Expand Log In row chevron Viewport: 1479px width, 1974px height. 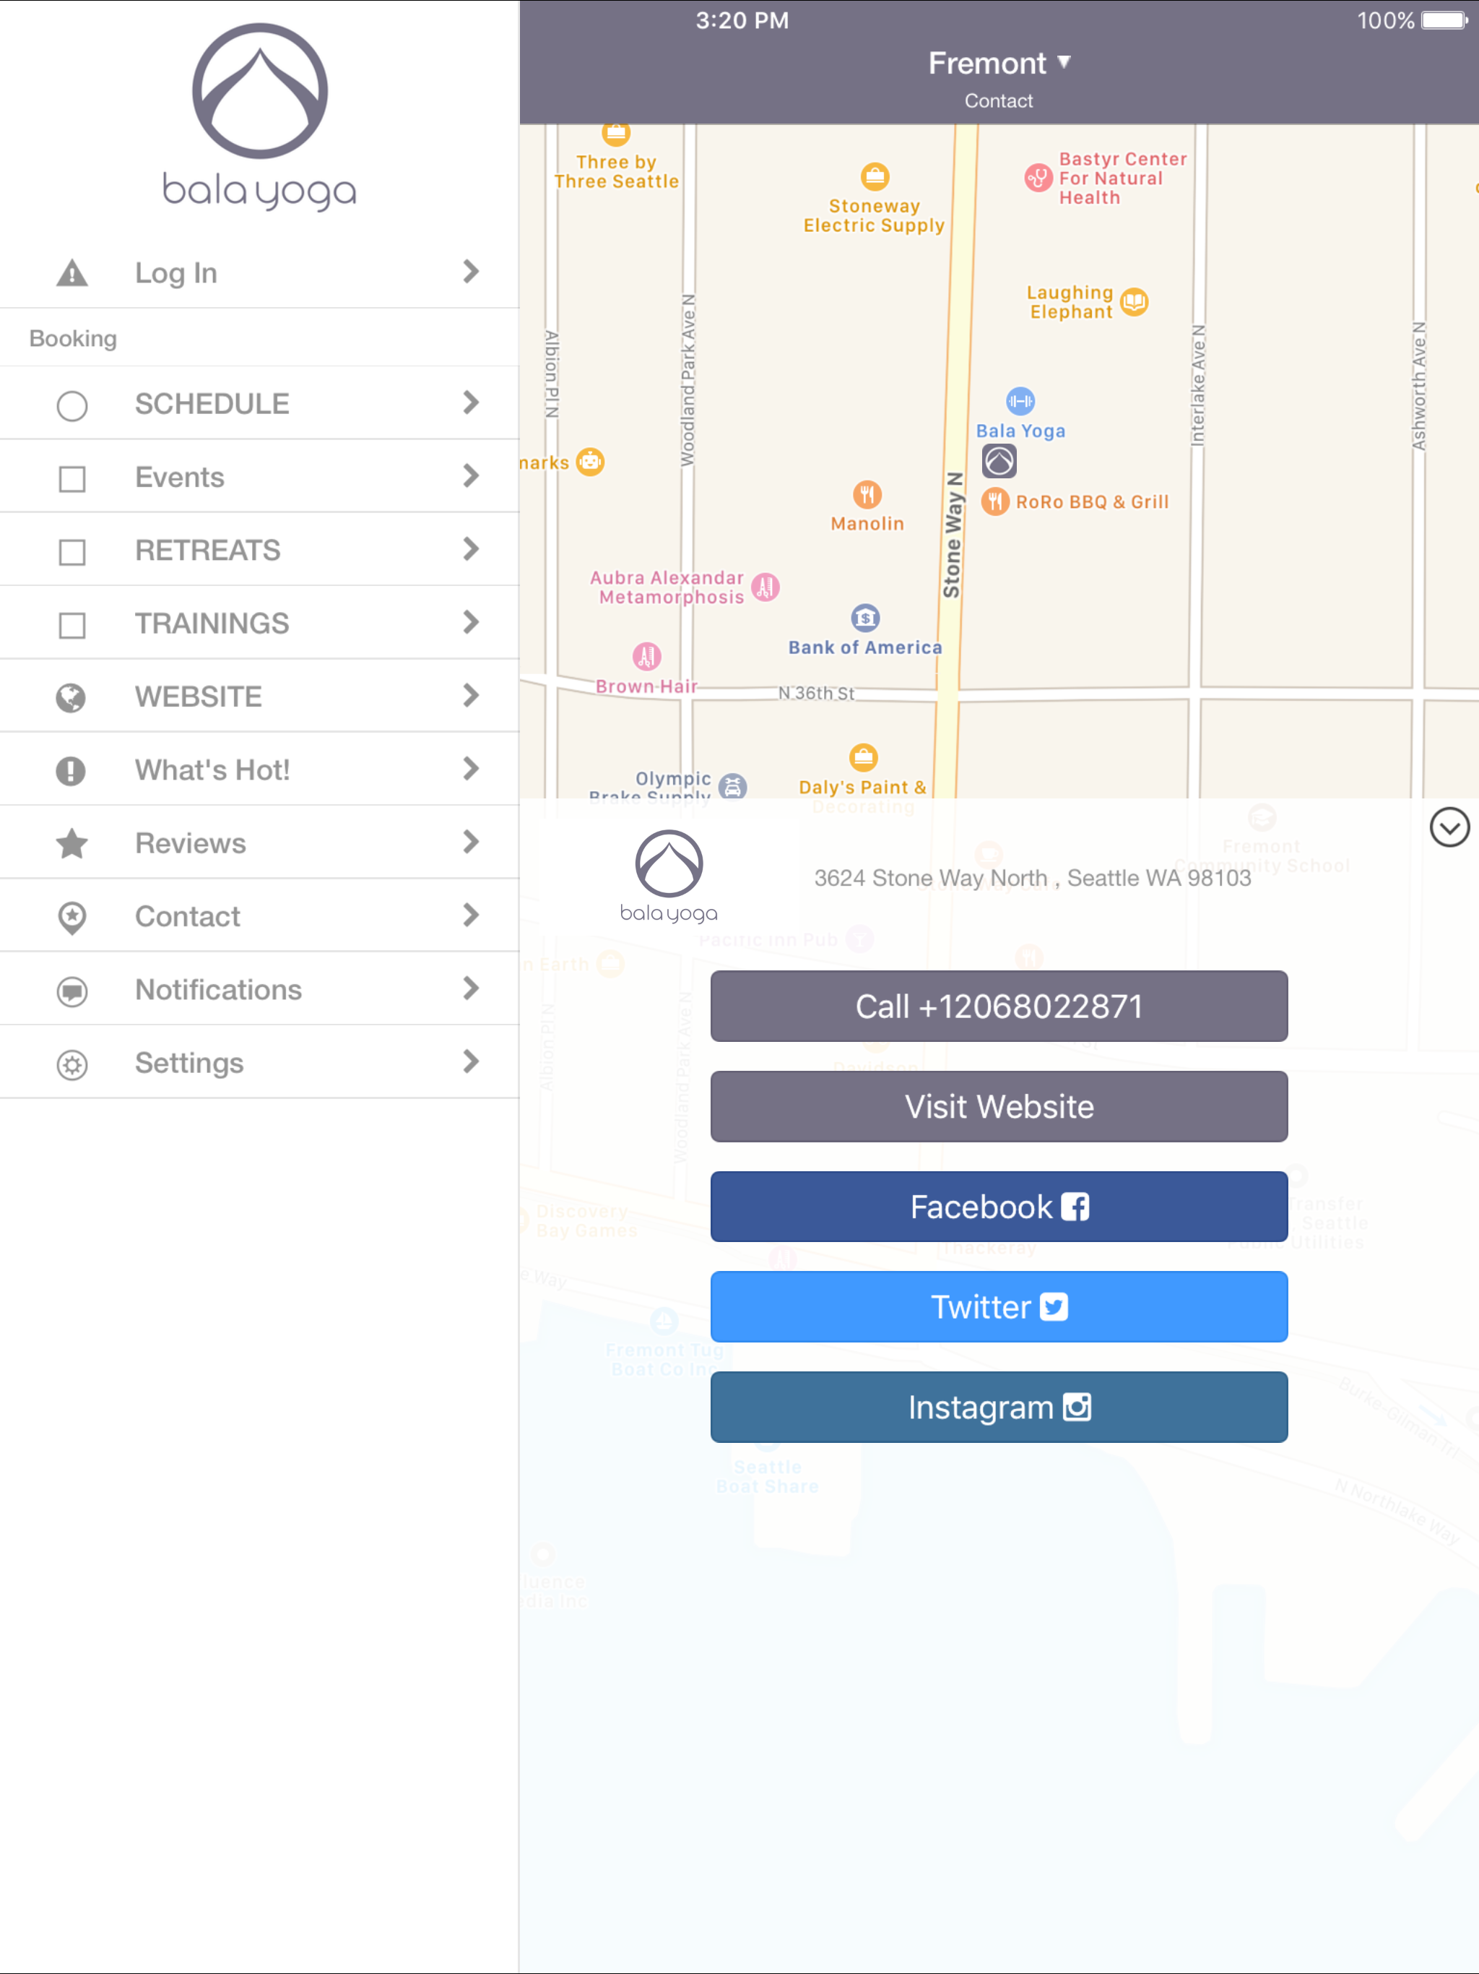coord(471,271)
